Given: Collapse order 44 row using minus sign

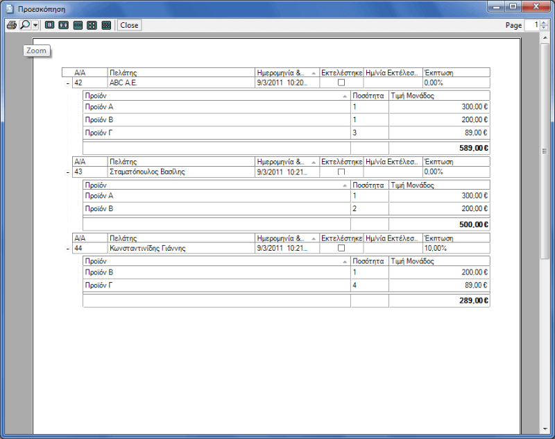Looking at the screenshot, I should [67, 248].
